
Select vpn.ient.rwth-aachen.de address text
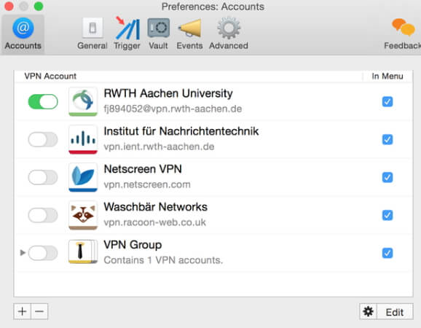pos(159,147)
